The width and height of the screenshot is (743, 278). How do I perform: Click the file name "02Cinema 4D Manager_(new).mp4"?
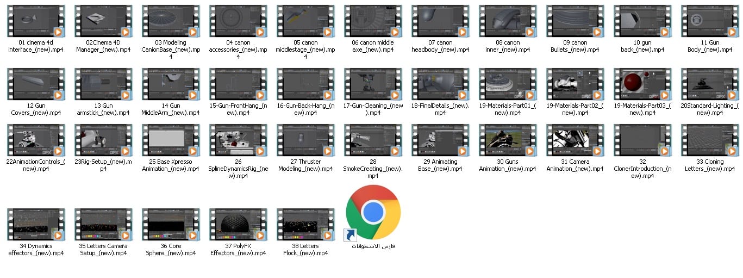coord(103,46)
